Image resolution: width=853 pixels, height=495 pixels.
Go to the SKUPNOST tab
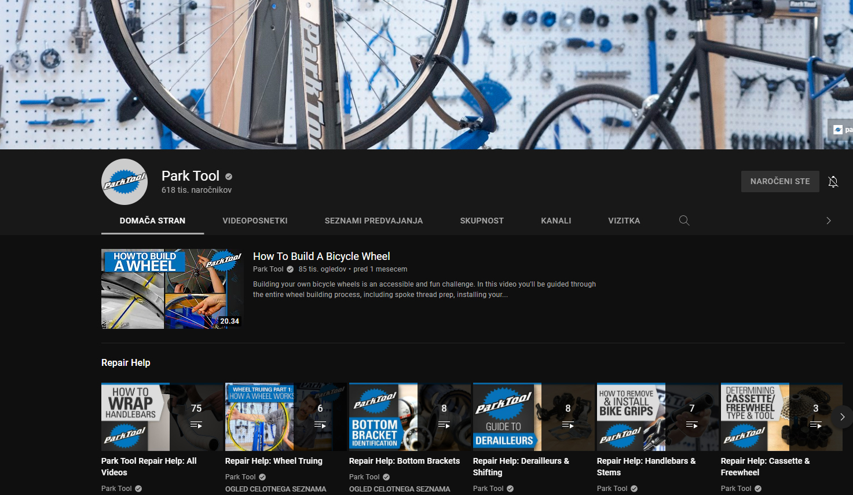tap(482, 221)
